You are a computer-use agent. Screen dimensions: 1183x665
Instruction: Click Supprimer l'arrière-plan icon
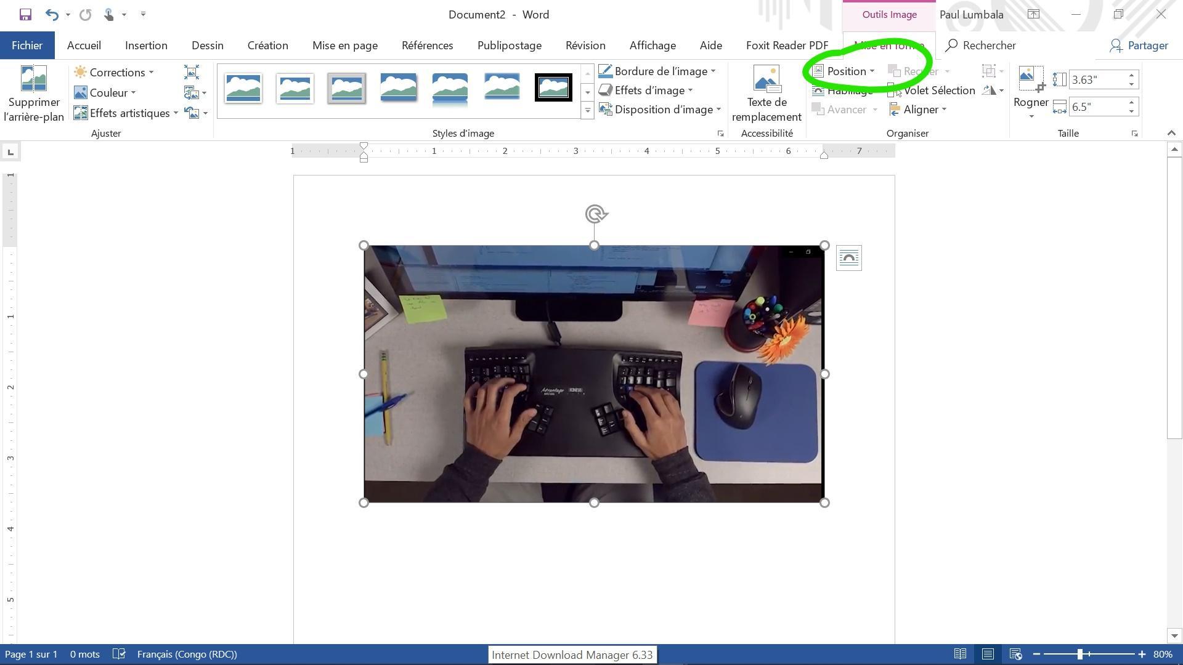[x=33, y=94]
